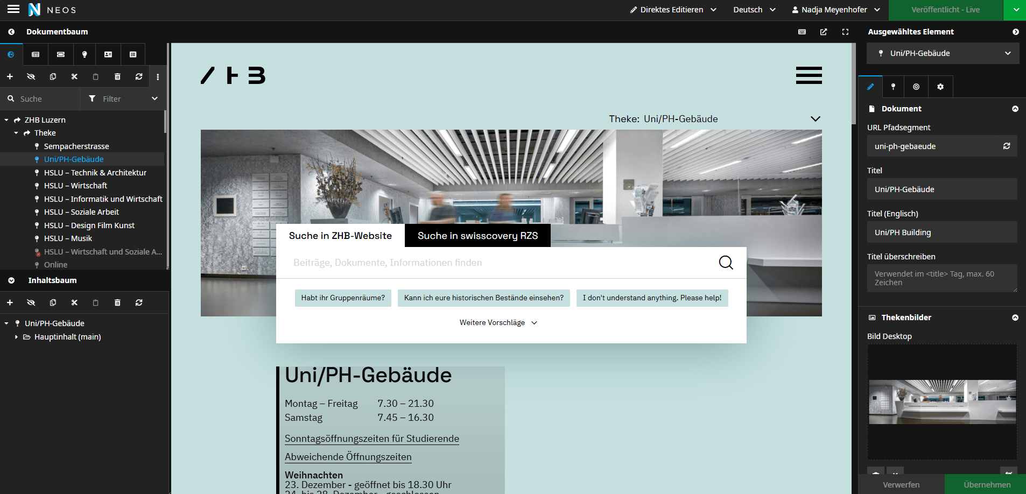Switch to Suche in ZHB-Website tab
This screenshot has width=1026, height=494.
pyautogui.click(x=340, y=236)
